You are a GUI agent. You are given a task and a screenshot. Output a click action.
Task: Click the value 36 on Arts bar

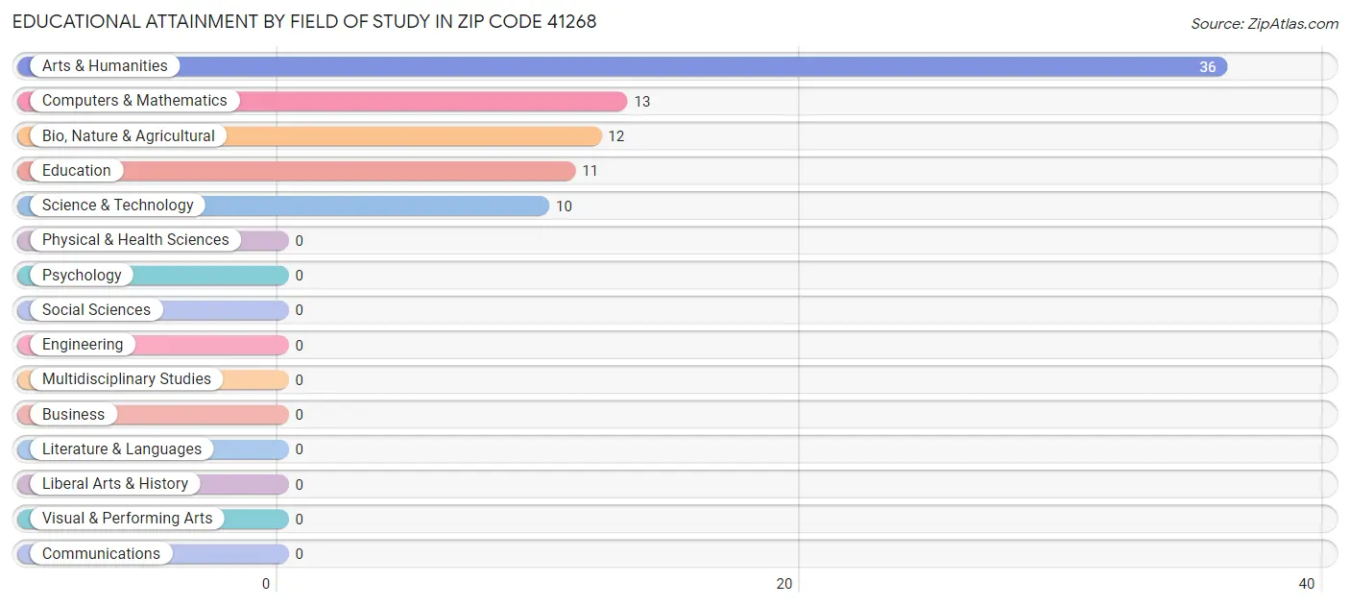[1208, 67]
